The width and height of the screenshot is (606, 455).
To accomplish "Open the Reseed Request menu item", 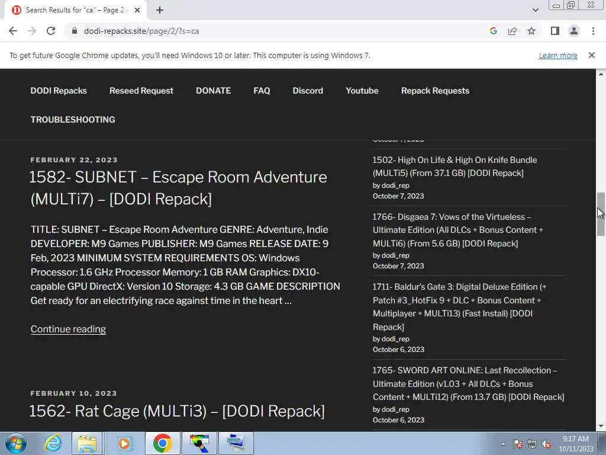I will [141, 91].
